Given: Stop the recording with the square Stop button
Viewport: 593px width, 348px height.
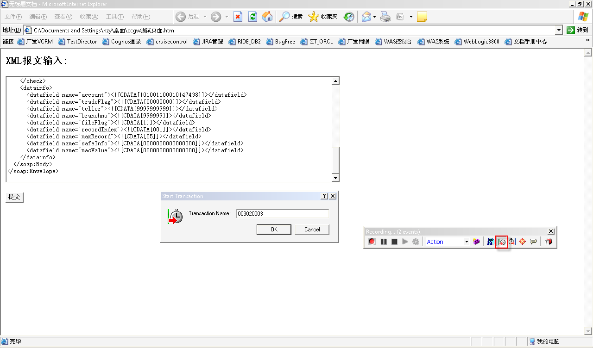Looking at the screenshot, I should pos(394,242).
